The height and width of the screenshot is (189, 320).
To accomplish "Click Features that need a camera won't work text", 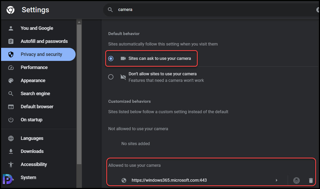I will (x=166, y=80).
